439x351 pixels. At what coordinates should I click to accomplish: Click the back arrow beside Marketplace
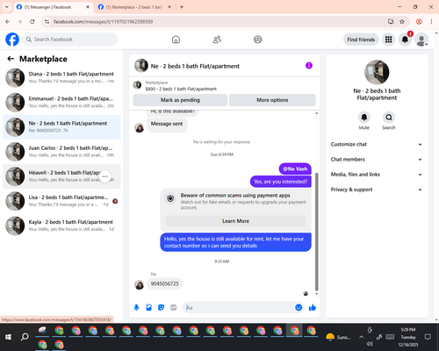point(11,59)
